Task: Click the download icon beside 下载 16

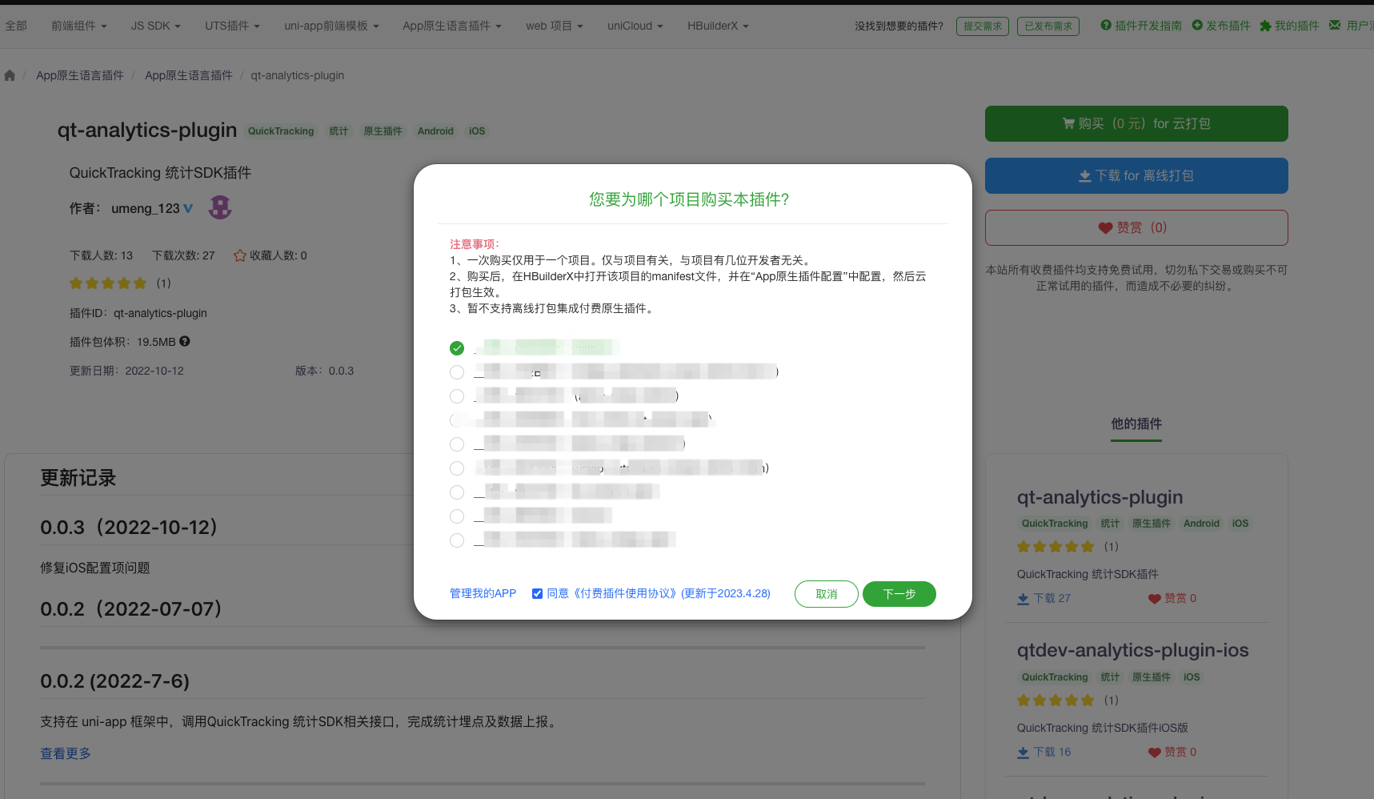Action: point(1023,752)
